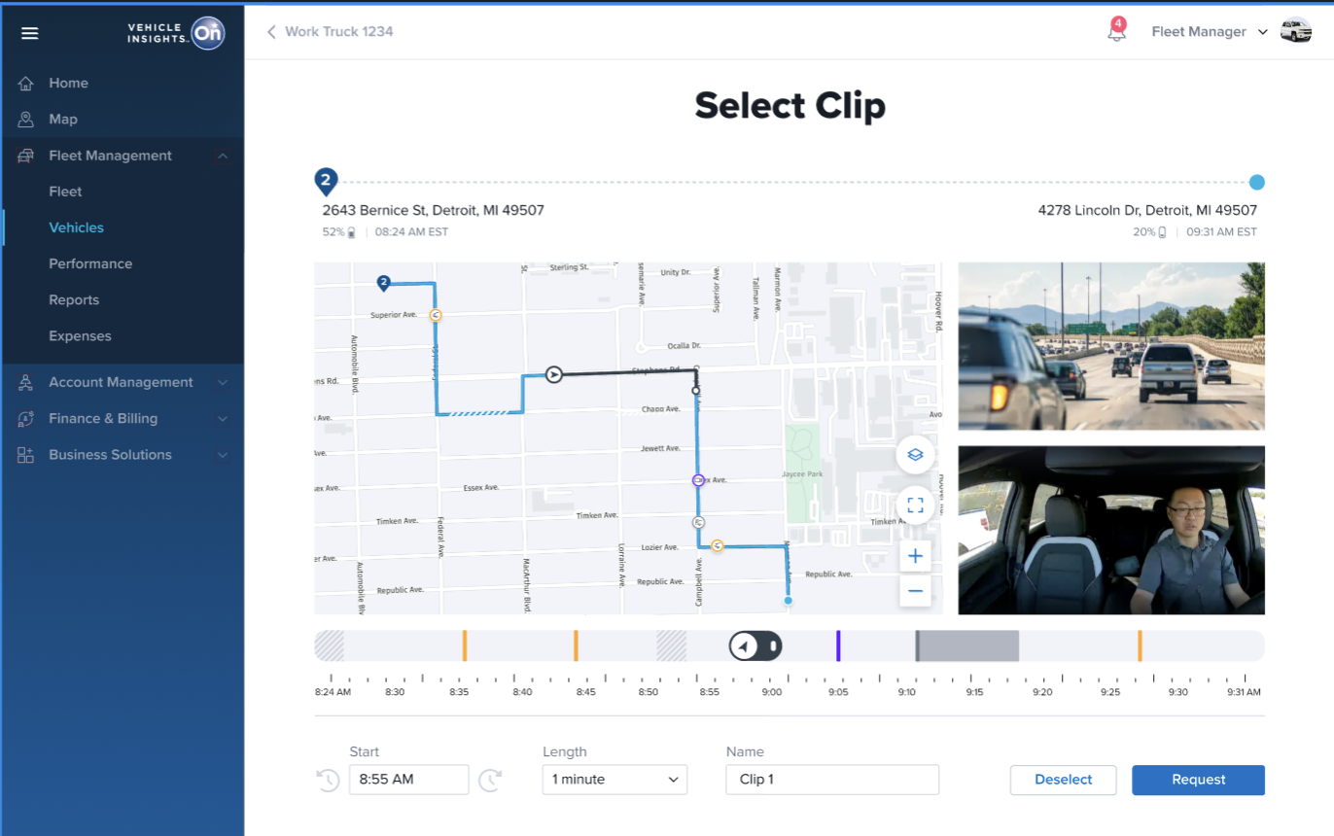Click the Deselect button

(1063, 780)
